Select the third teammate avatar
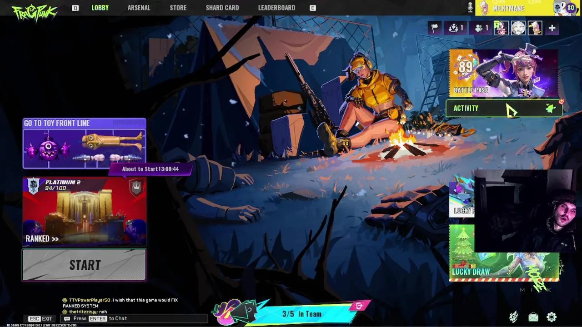Image resolution: width=582 pixels, height=327 pixels. tap(535, 28)
